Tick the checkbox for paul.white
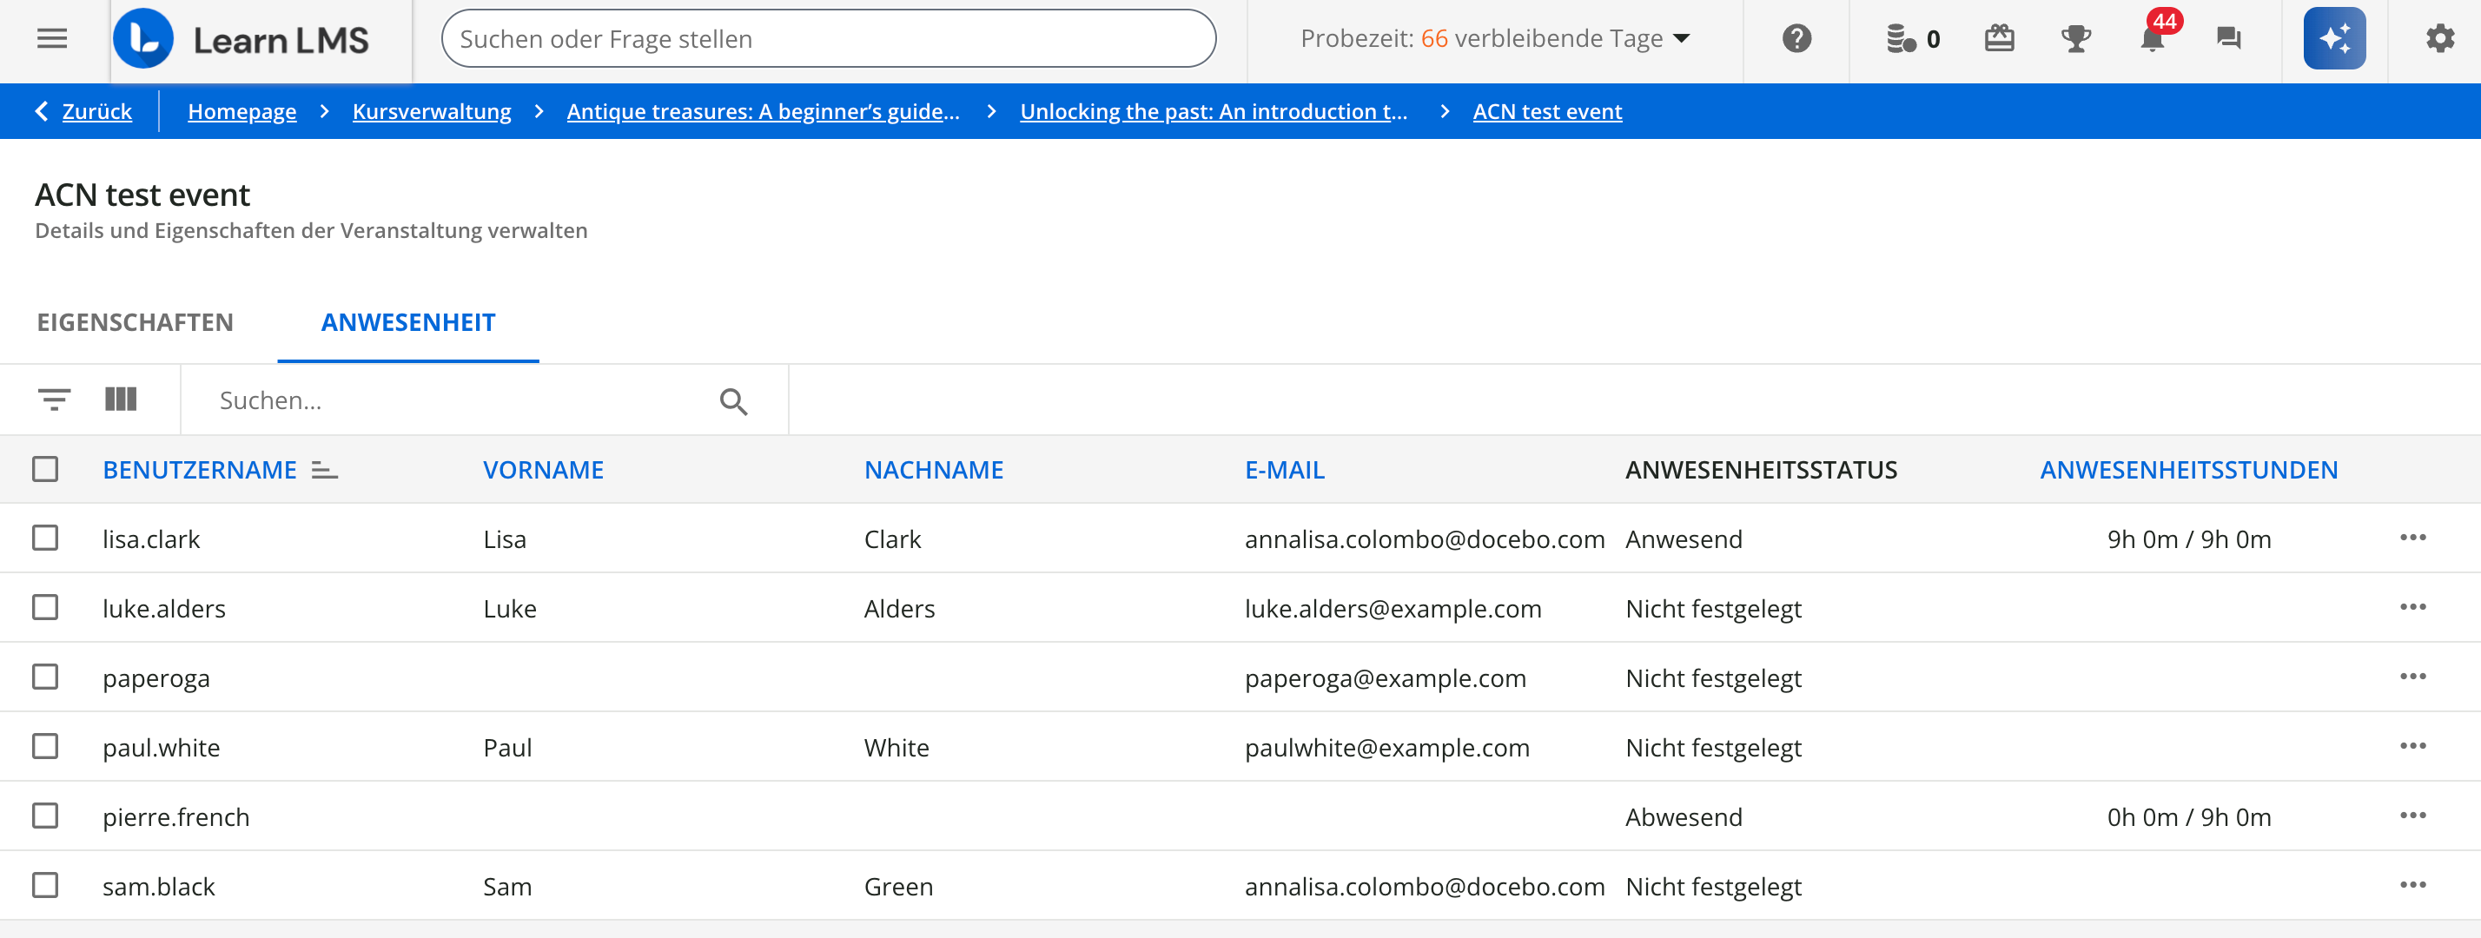2481x938 pixels. 45,746
